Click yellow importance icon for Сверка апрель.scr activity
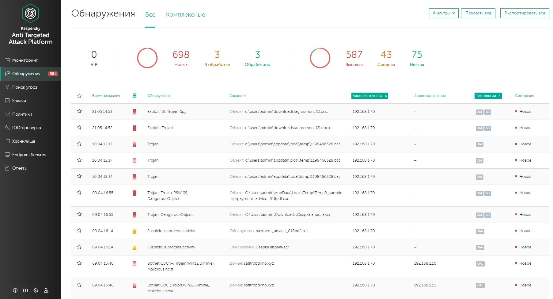 (134, 247)
